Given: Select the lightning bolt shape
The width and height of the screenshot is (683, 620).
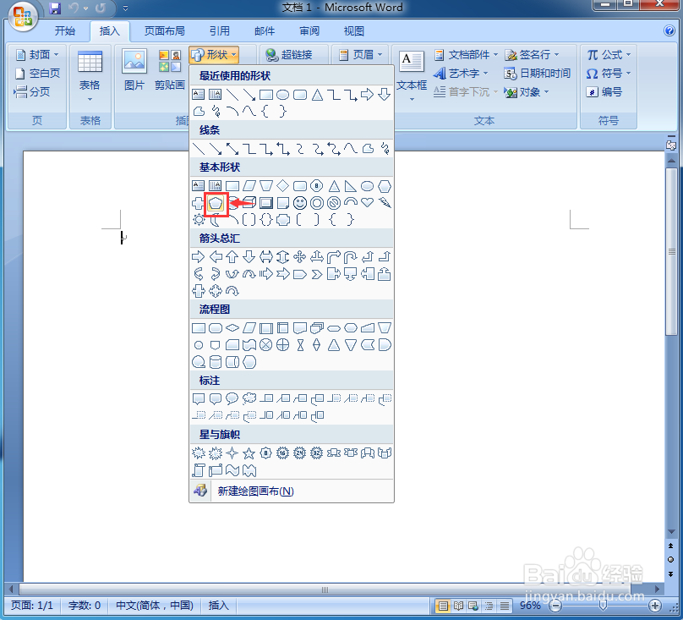Looking at the screenshot, I should [x=384, y=203].
